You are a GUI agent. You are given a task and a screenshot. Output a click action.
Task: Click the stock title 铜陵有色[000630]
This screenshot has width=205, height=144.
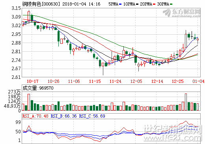(41, 4)
